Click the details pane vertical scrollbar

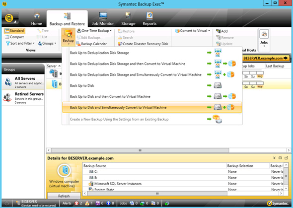[286, 176]
